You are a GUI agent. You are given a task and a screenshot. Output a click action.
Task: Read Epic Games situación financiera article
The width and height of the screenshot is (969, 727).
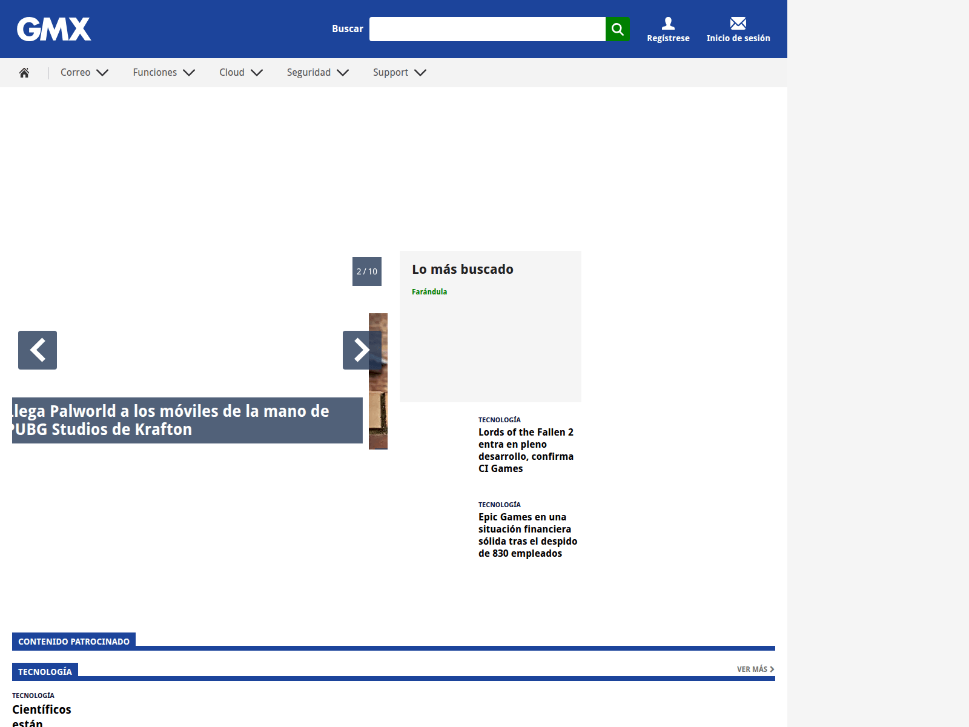[527, 535]
